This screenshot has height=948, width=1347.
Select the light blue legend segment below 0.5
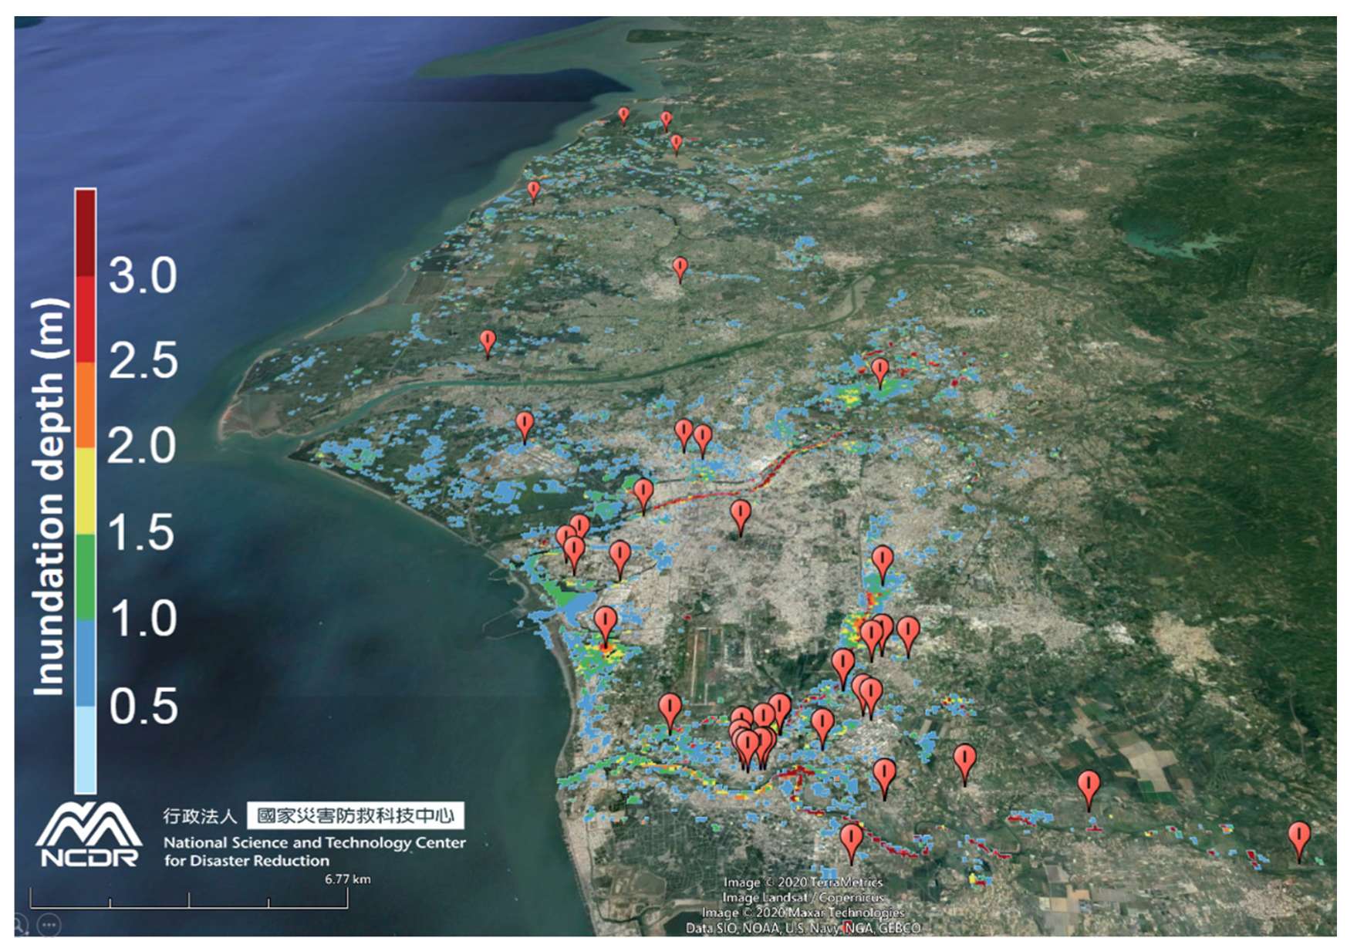86,750
